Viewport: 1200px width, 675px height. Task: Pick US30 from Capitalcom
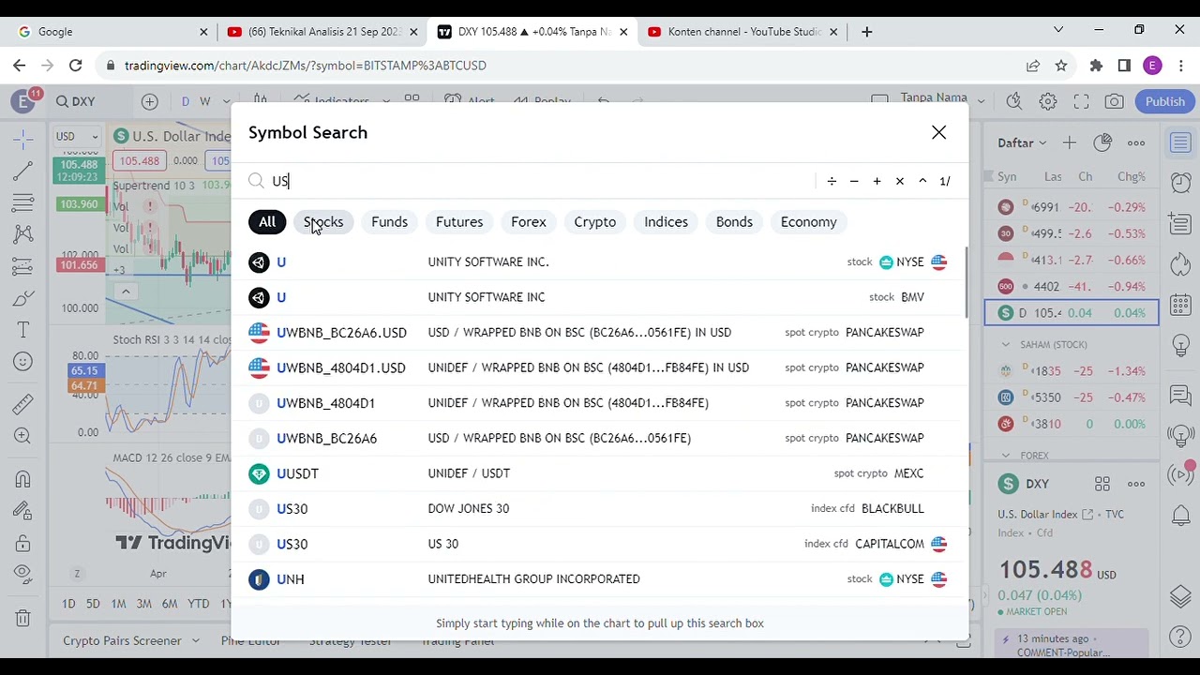pyautogui.click(x=600, y=544)
